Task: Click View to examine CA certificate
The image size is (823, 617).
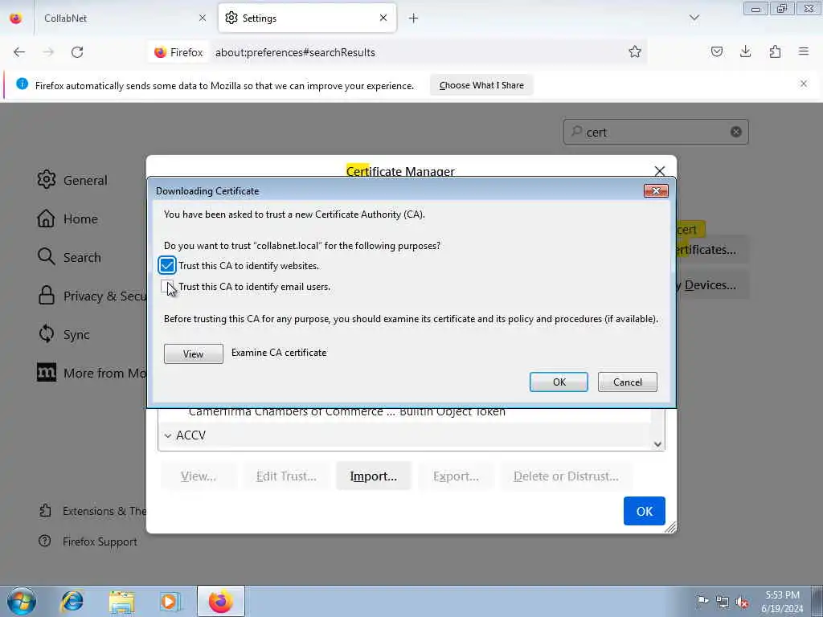Action: click(x=193, y=353)
